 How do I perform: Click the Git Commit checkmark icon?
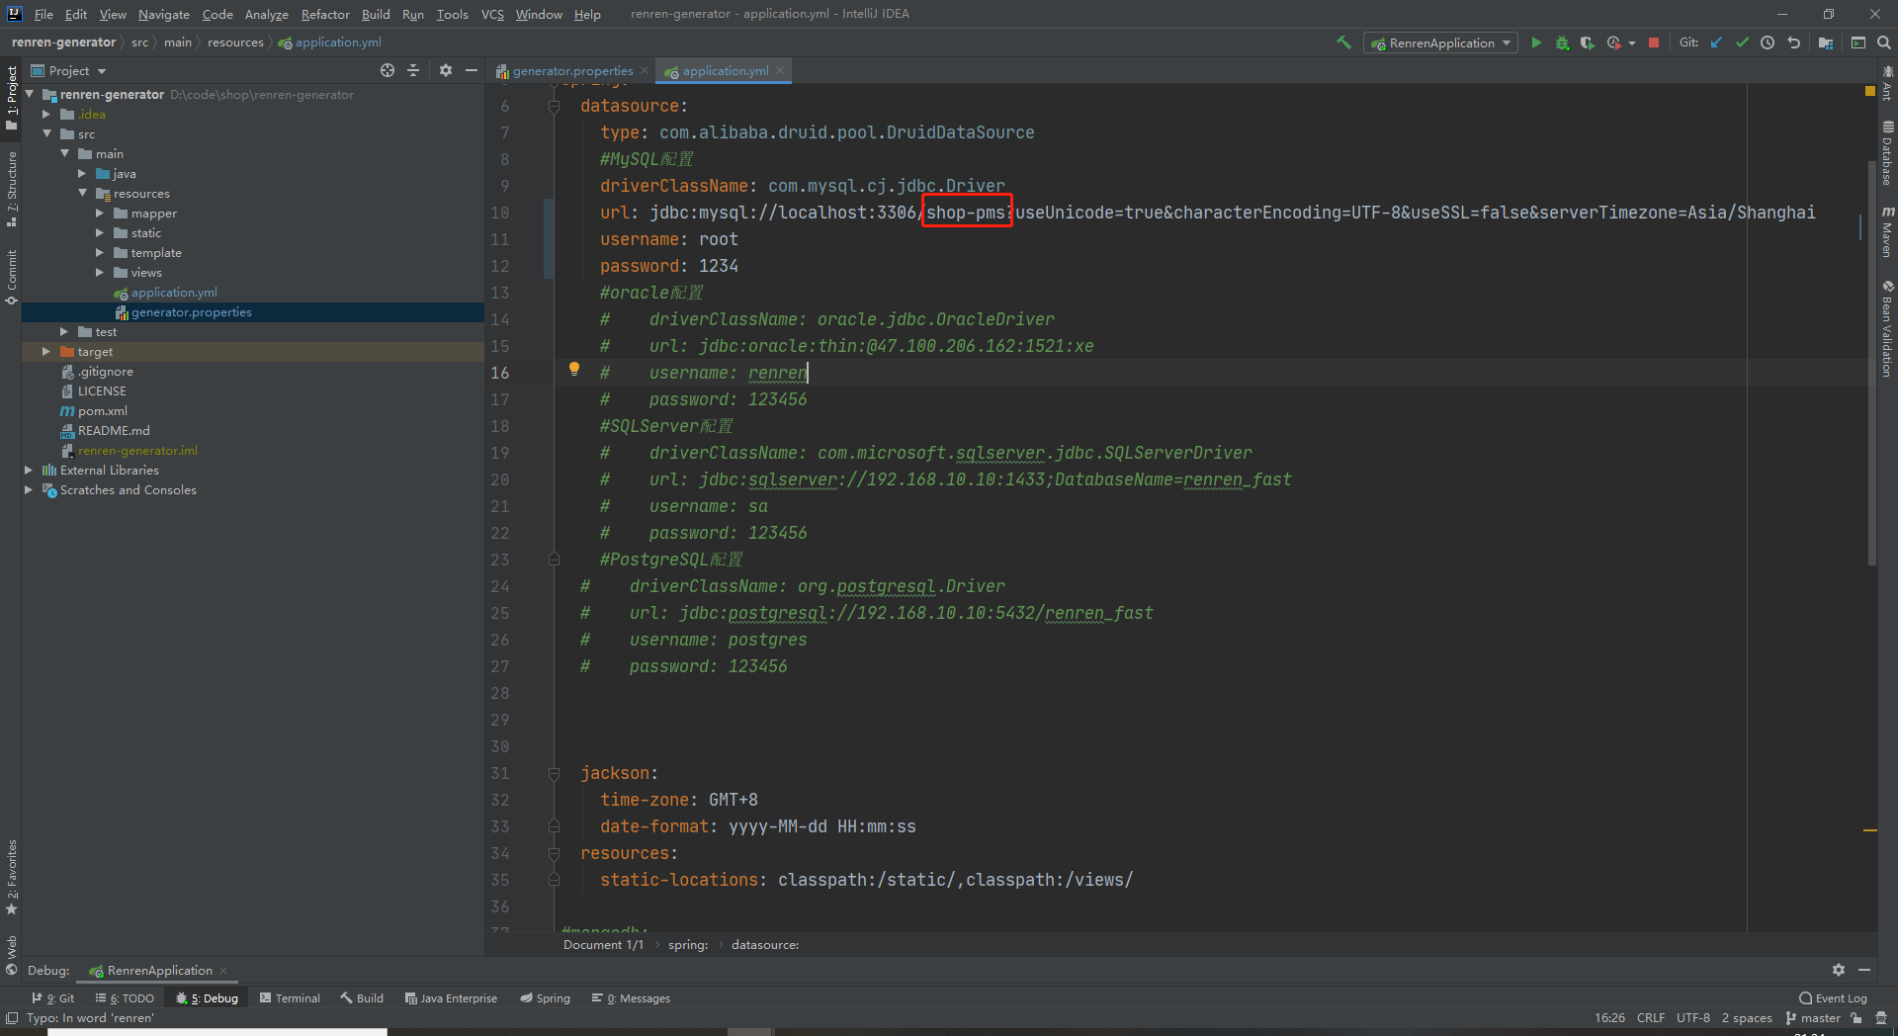1742,43
